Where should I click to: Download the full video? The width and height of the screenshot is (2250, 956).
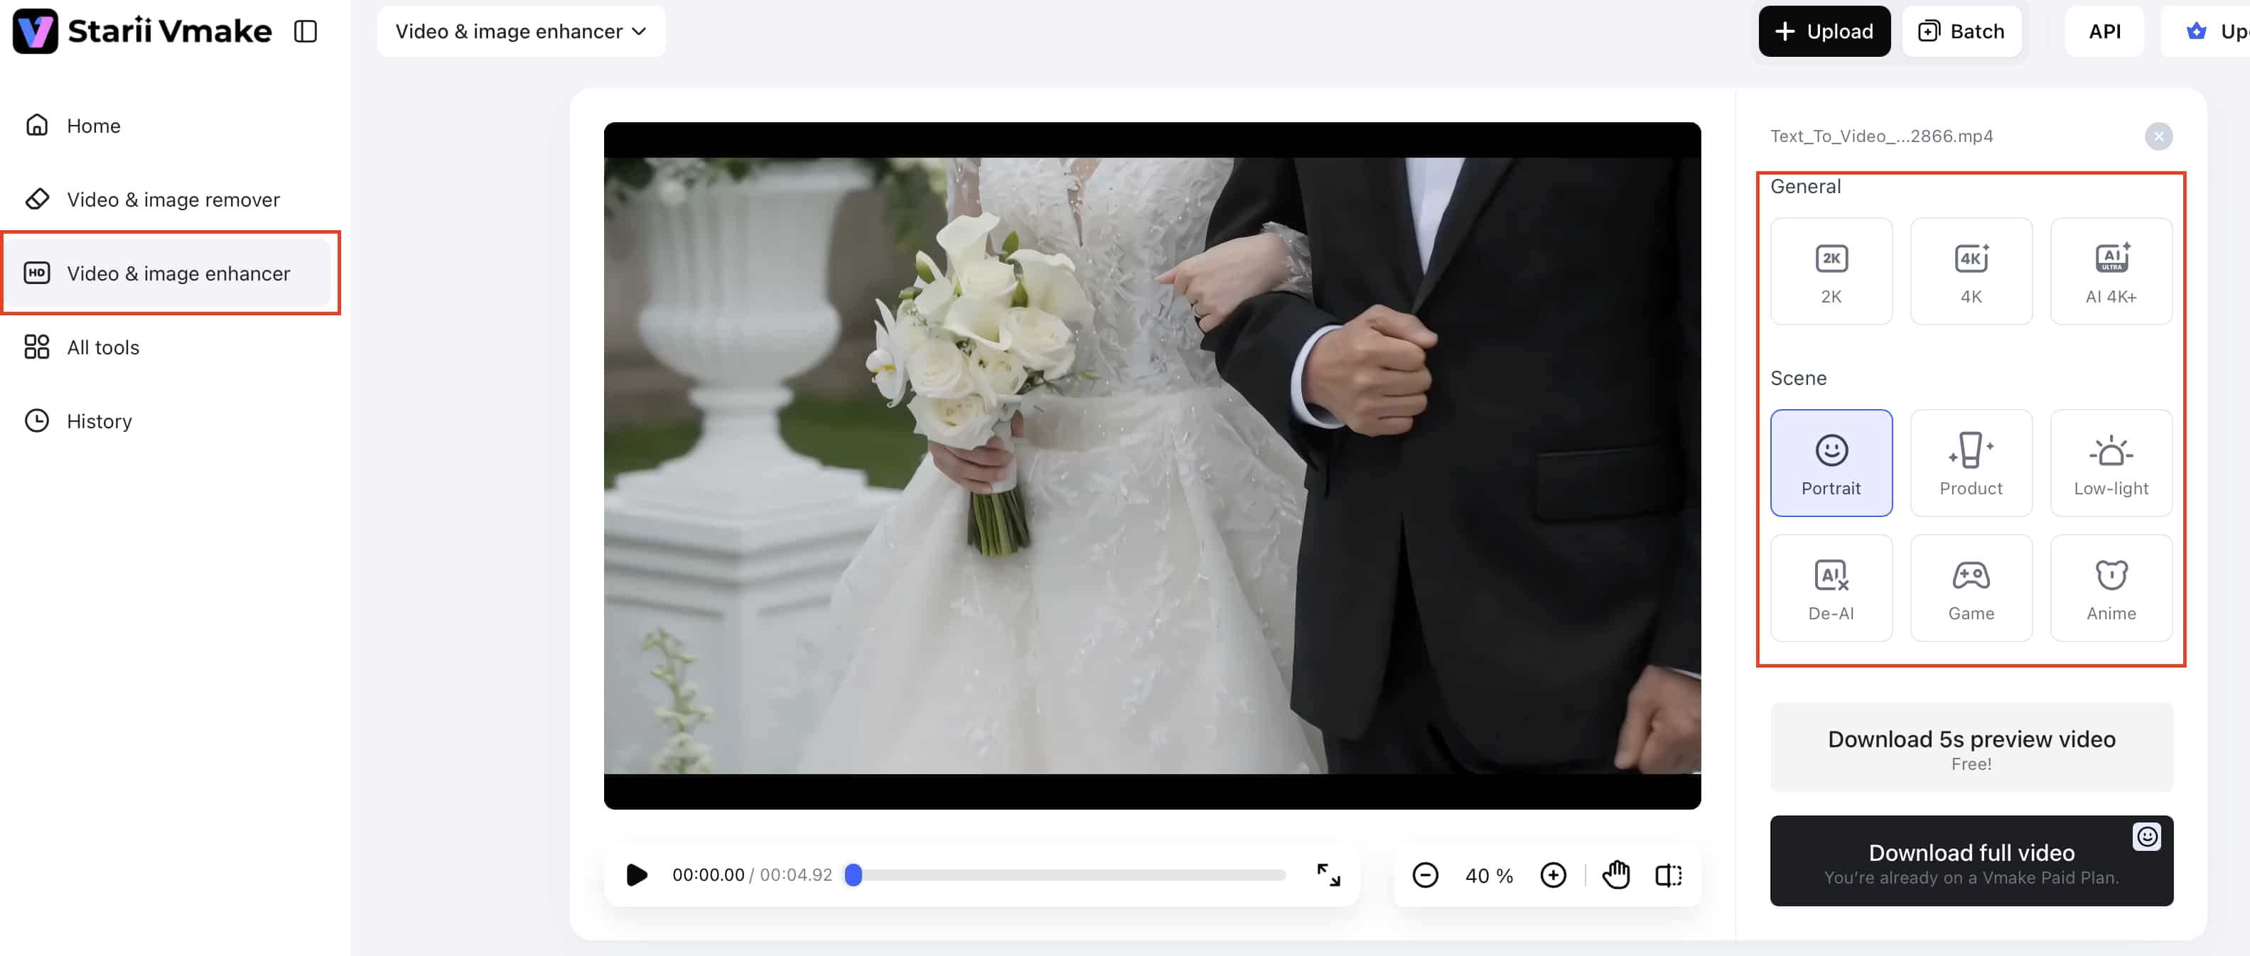coord(1971,862)
